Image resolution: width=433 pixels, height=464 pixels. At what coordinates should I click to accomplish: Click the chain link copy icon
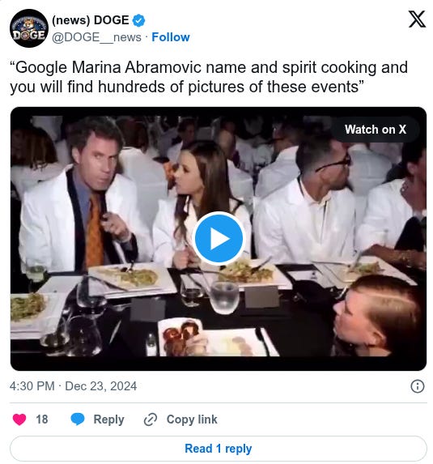click(151, 419)
